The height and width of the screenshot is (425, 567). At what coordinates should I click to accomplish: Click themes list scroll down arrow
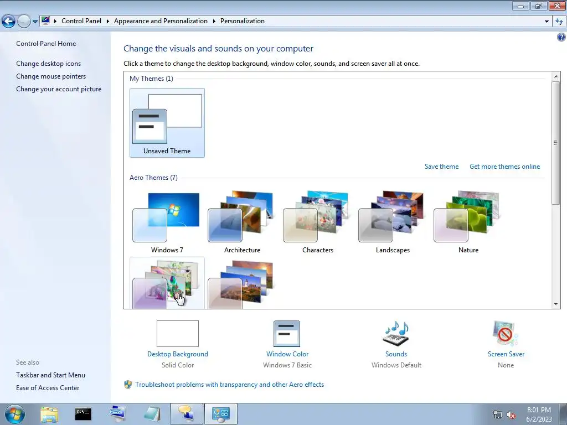pos(556,304)
